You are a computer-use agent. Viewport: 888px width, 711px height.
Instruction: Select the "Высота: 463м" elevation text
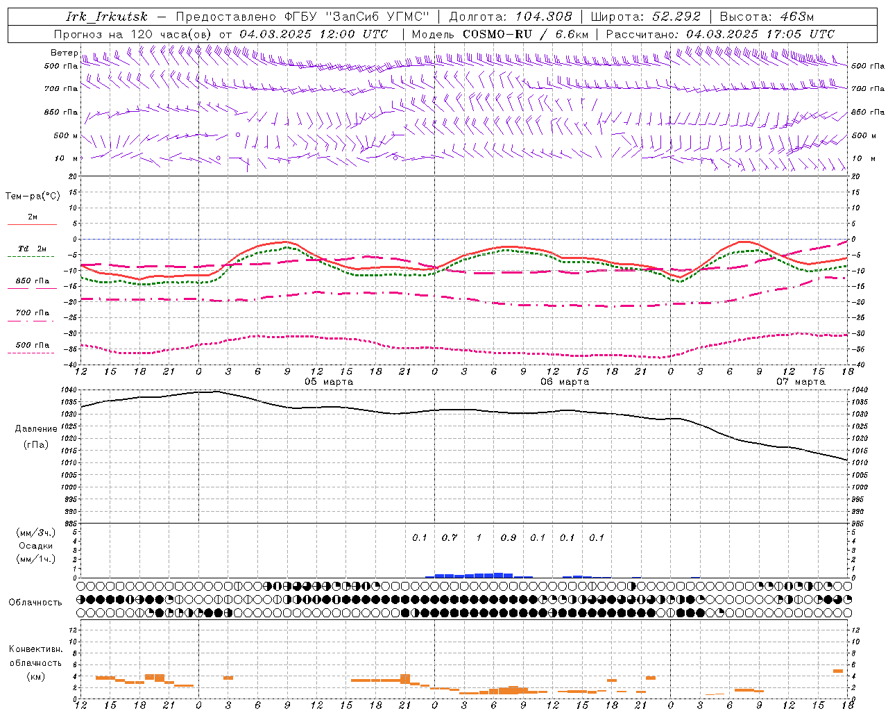pos(767,17)
